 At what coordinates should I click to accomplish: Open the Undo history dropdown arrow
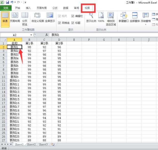coord(15,2)
